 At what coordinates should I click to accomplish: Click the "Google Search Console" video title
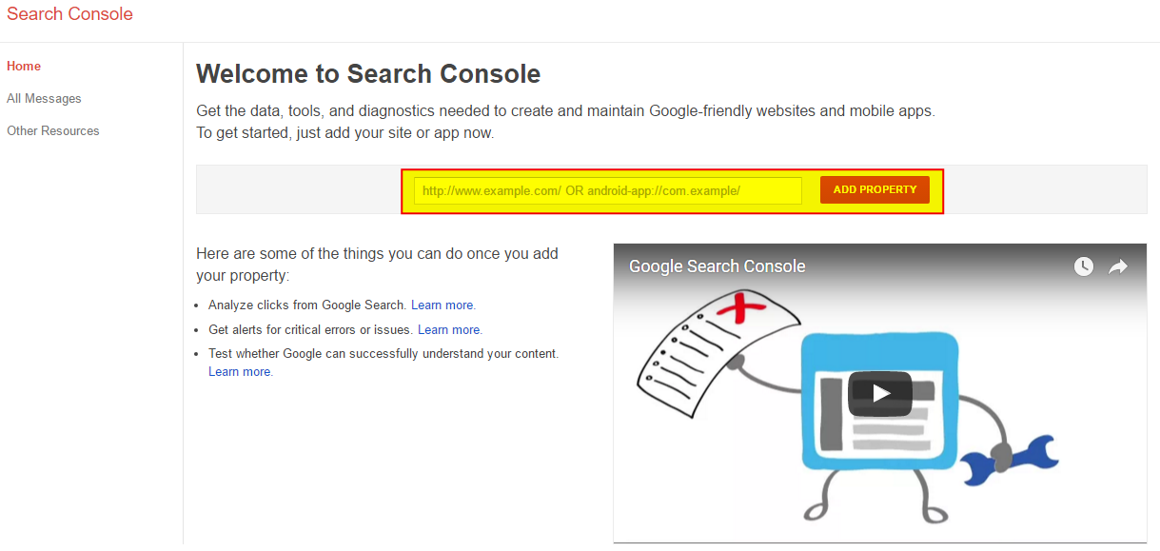(718, 266)
